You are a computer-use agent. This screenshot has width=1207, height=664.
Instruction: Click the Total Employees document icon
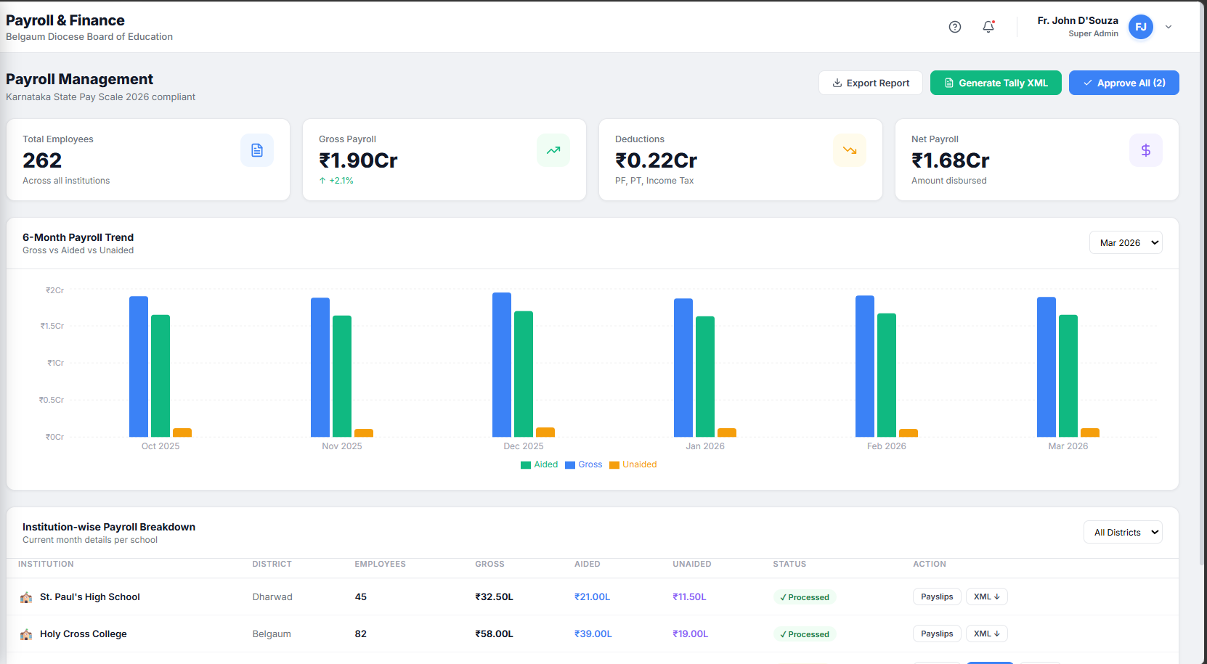click(x=257, y=150)
